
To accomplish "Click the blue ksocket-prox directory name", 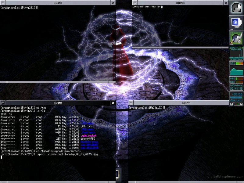I will pyautogui.click(x=89, y=142).
